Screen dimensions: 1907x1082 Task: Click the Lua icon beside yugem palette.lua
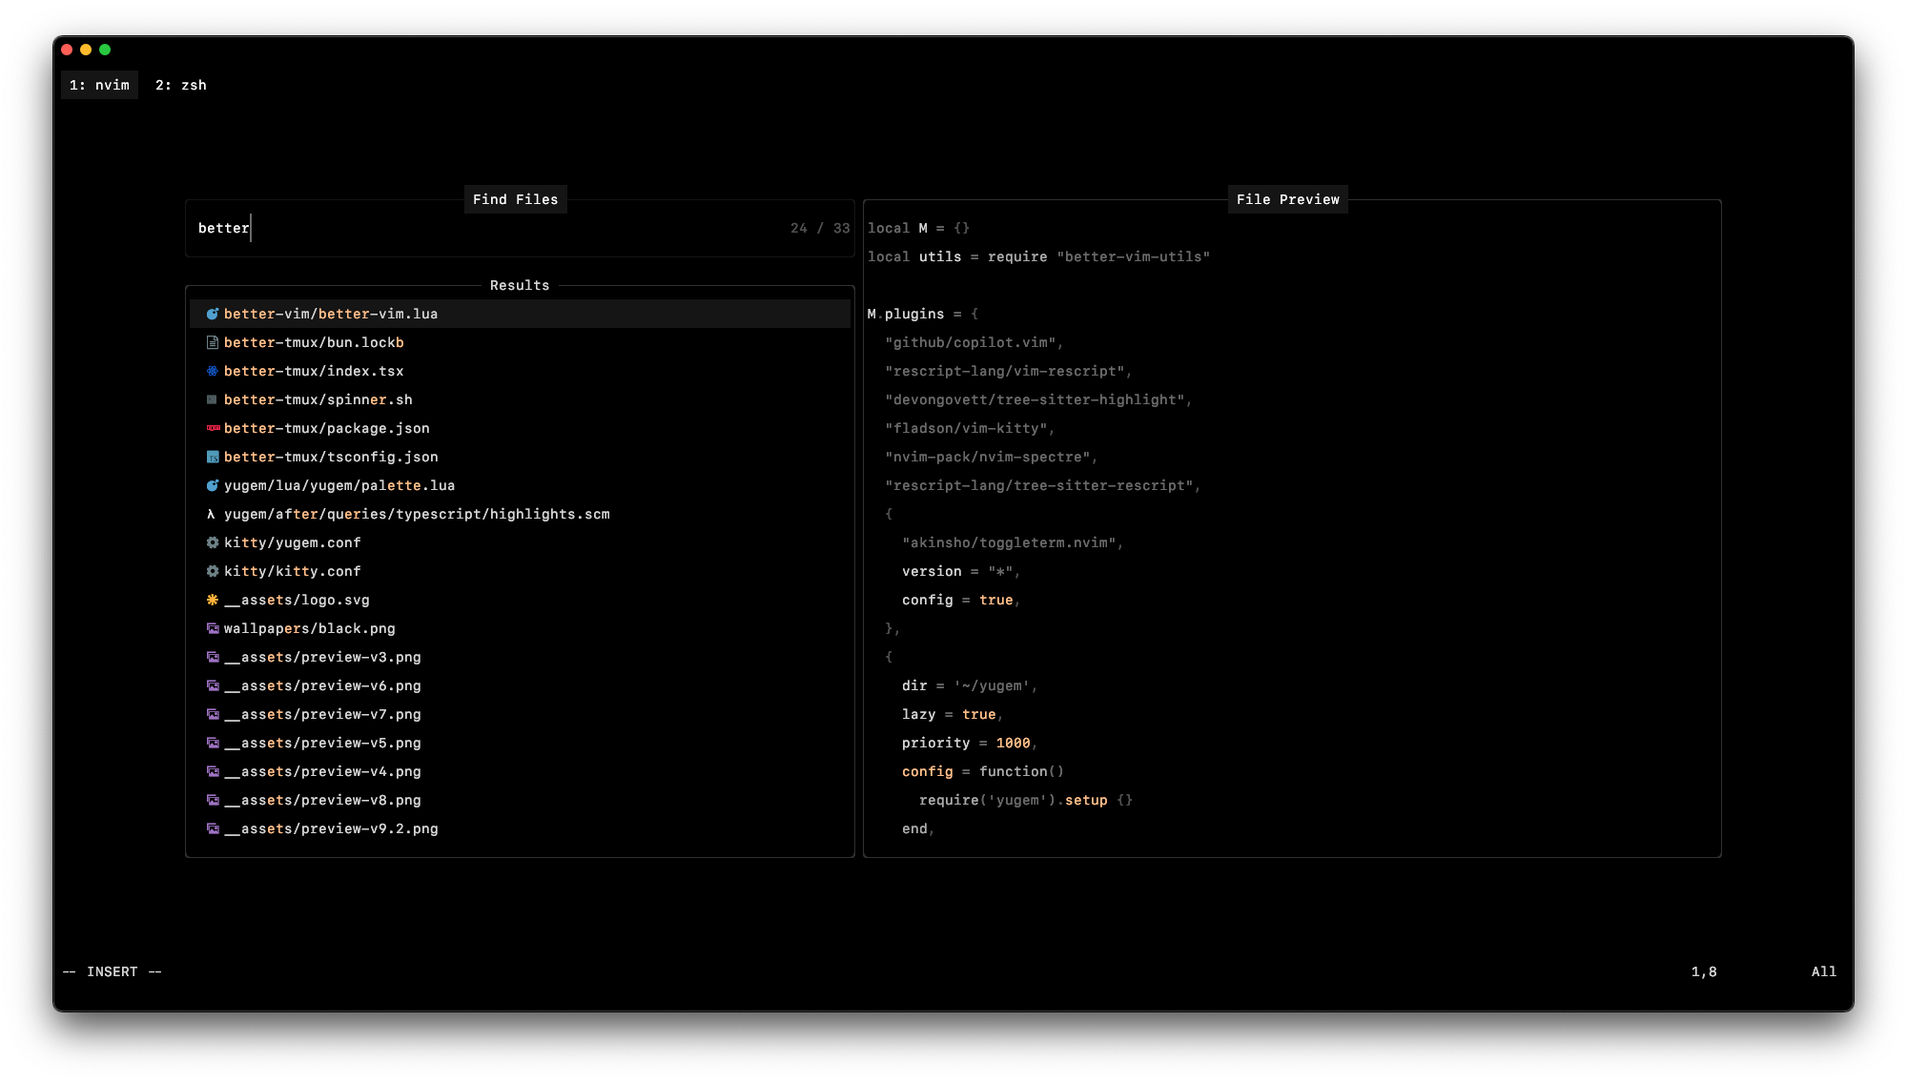click(213, 485)
